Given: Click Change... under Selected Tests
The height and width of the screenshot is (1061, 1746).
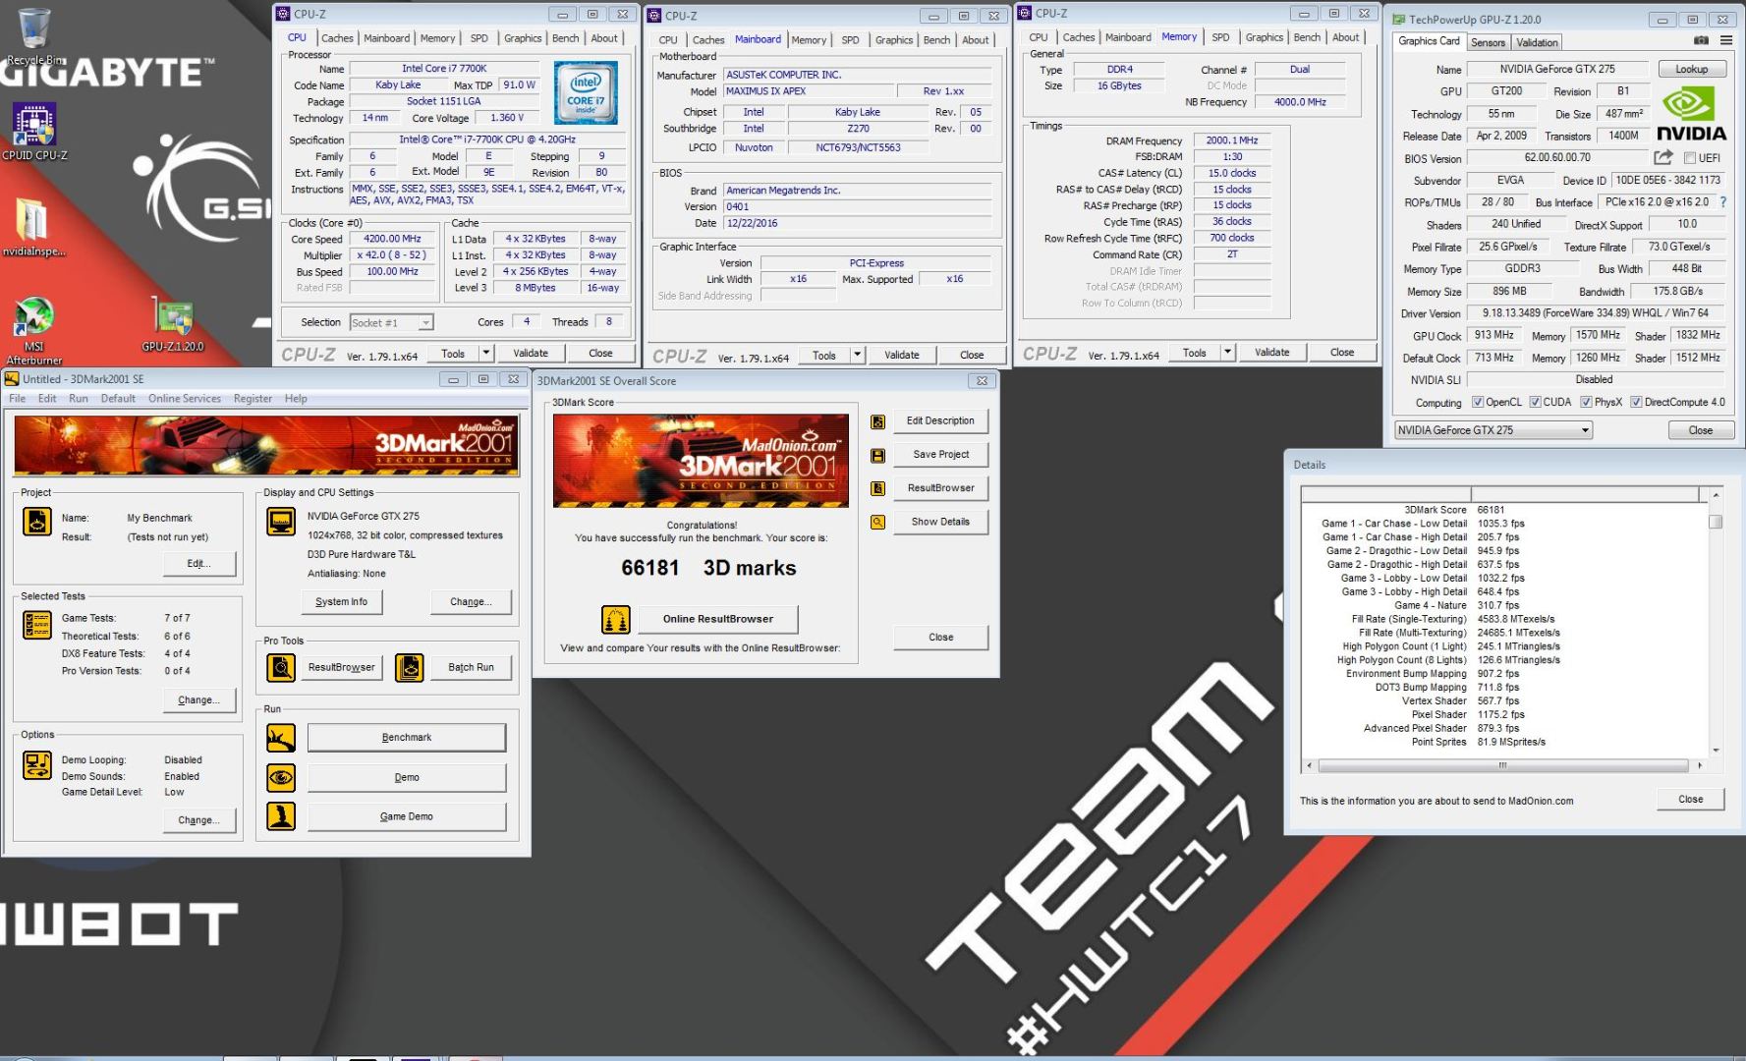Looking at the screenshot, I should [x=198, y=699].
